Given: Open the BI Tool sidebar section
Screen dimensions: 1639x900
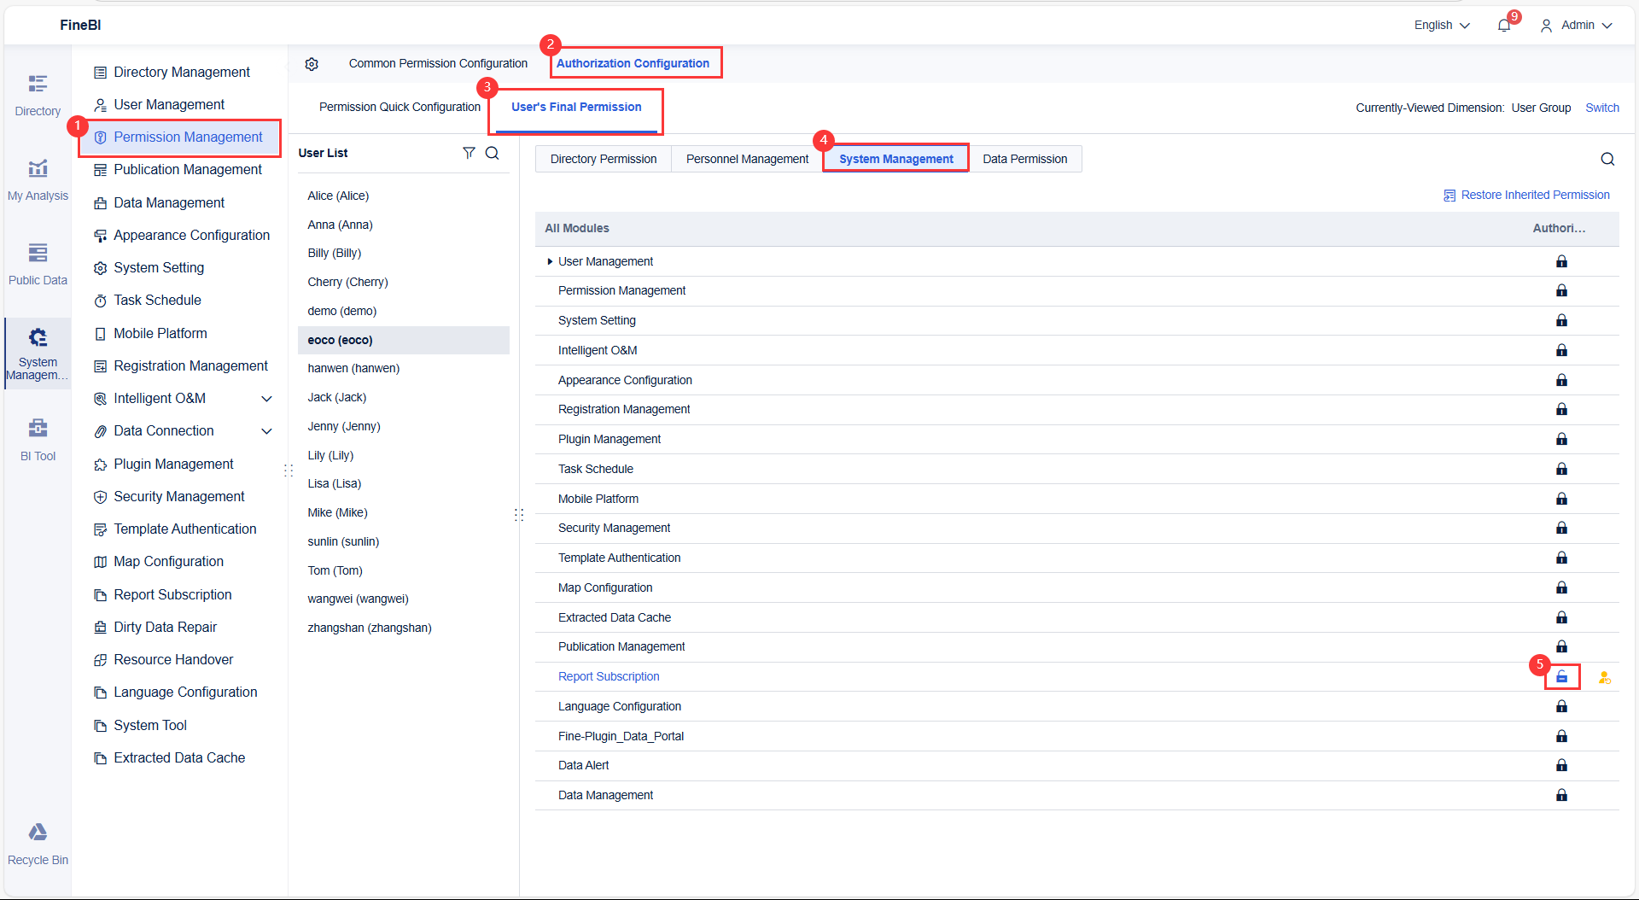Looking at the screenshot, I should click(38, 441).
